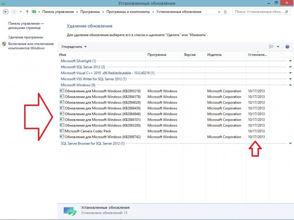Select update KB2883200 in the list
This screenshot has width=294, height=220.
[103, 125]
